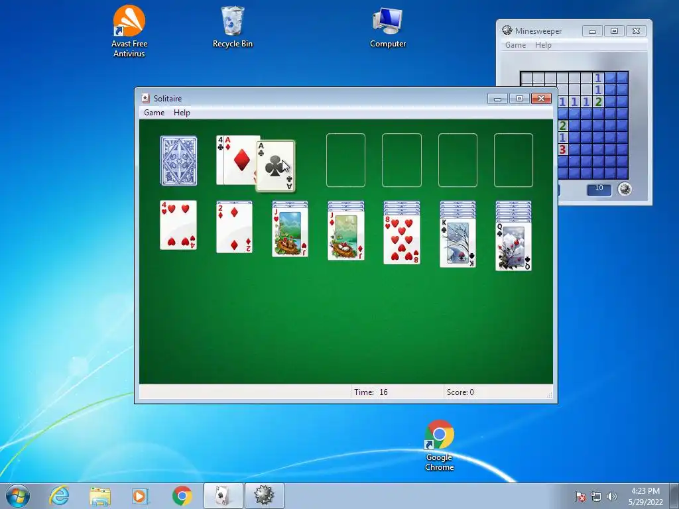Click the Action Center flag tray icon
Viewport: 679px width, 509px height.
pyautogui.click(x=580, y=496)
